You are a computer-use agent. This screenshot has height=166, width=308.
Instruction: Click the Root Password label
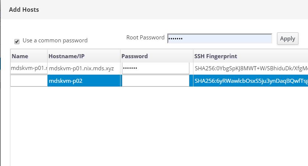(145, 38)
